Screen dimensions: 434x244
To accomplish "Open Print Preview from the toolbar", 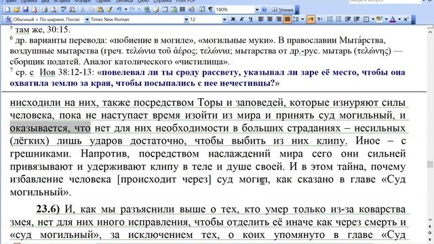I will pyautogui.click(x=54, y=9).
